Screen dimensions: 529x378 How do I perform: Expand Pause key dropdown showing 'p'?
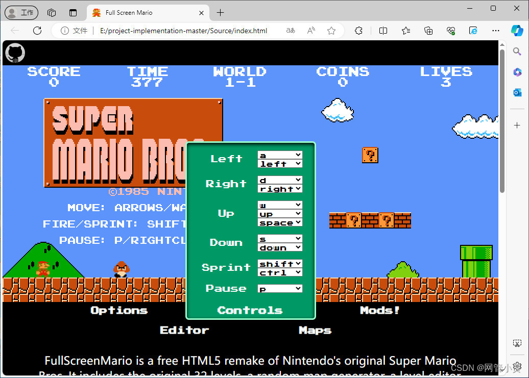280,288
